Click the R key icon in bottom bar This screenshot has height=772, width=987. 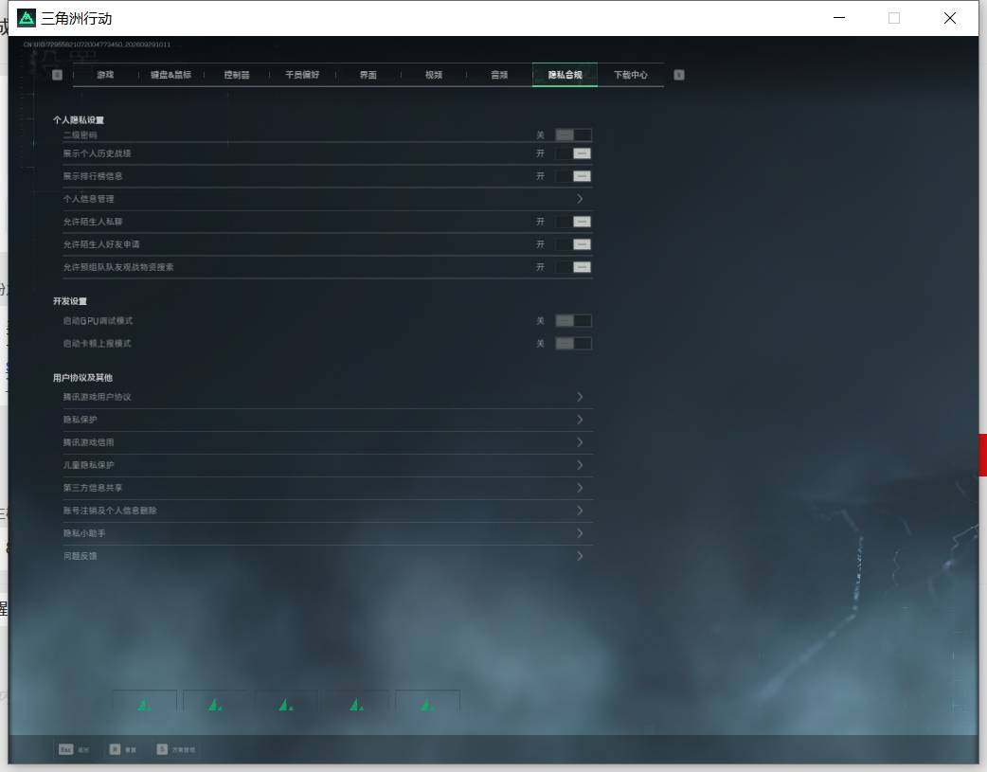(115, 749)
